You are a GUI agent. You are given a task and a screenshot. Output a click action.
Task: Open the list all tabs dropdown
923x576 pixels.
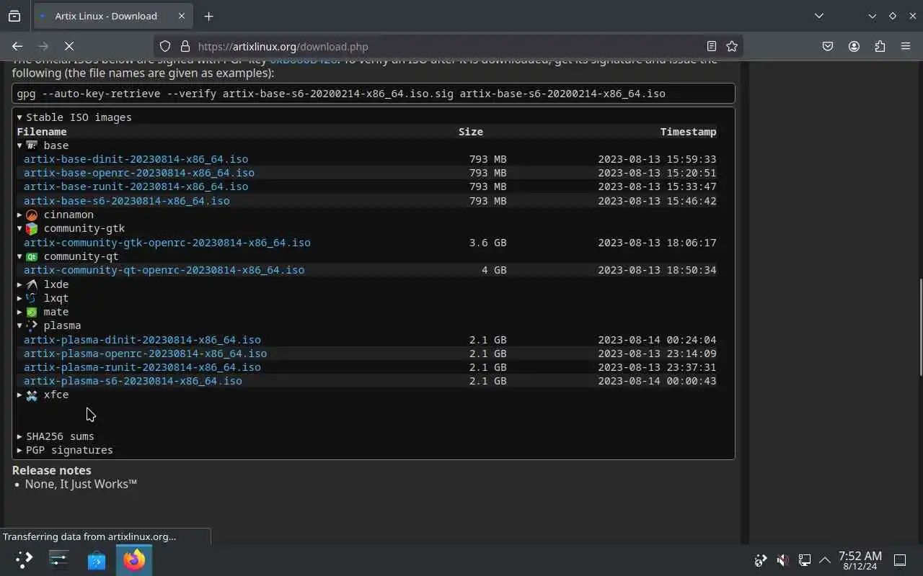click(819, 16)
